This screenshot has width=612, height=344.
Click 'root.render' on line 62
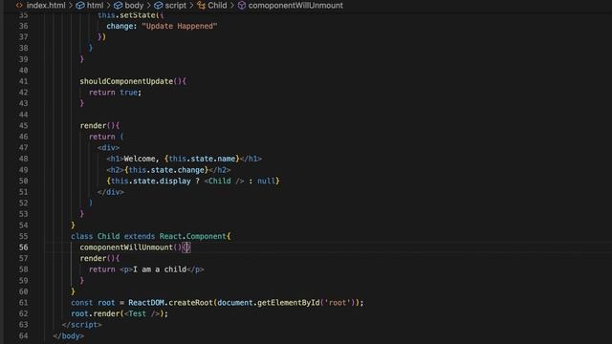[x=95, y=313]
